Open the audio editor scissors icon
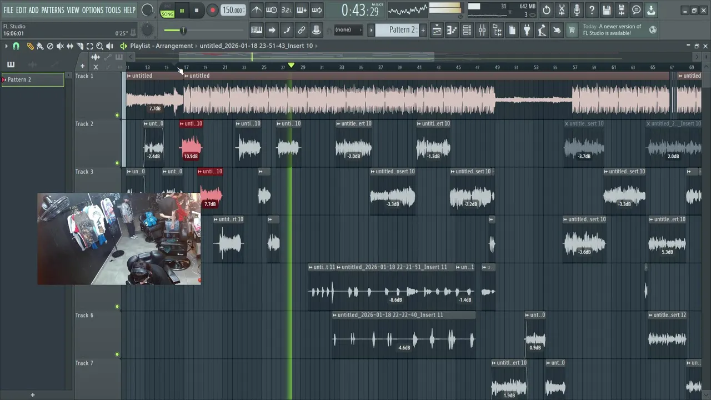Screen dimensions: 711x400 562,10
